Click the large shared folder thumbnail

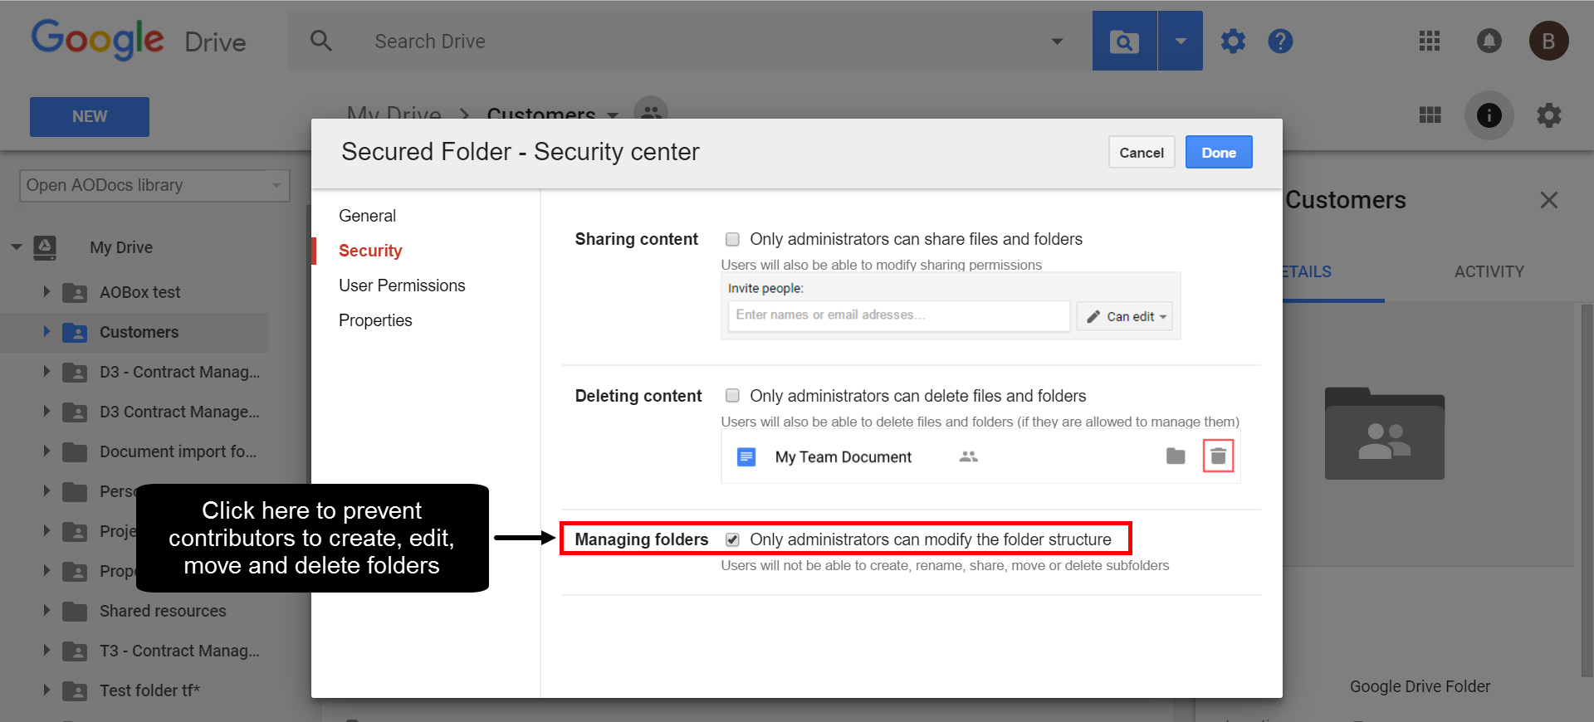1384,433
